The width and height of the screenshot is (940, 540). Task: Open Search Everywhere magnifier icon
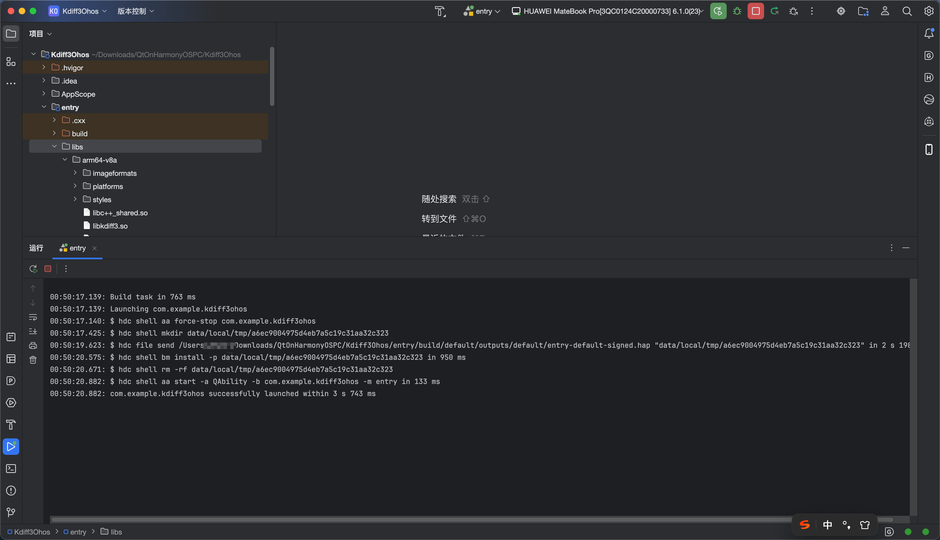click(x=907, y=11)
